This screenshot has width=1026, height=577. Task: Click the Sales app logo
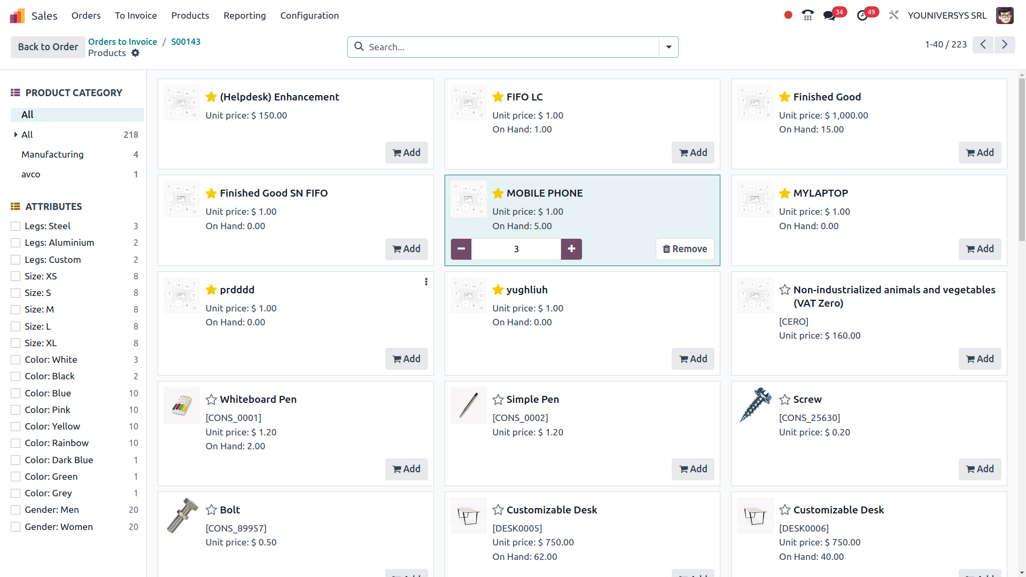point(17,15)
